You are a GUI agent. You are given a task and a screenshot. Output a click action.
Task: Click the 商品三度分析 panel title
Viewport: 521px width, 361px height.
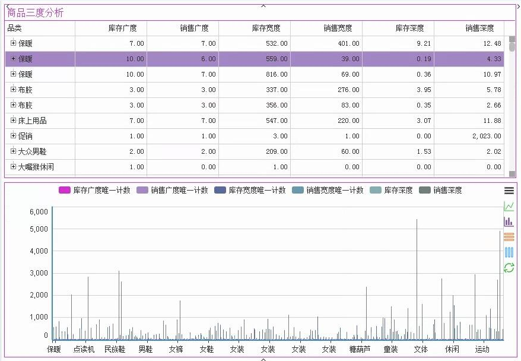tap(35, 12)
